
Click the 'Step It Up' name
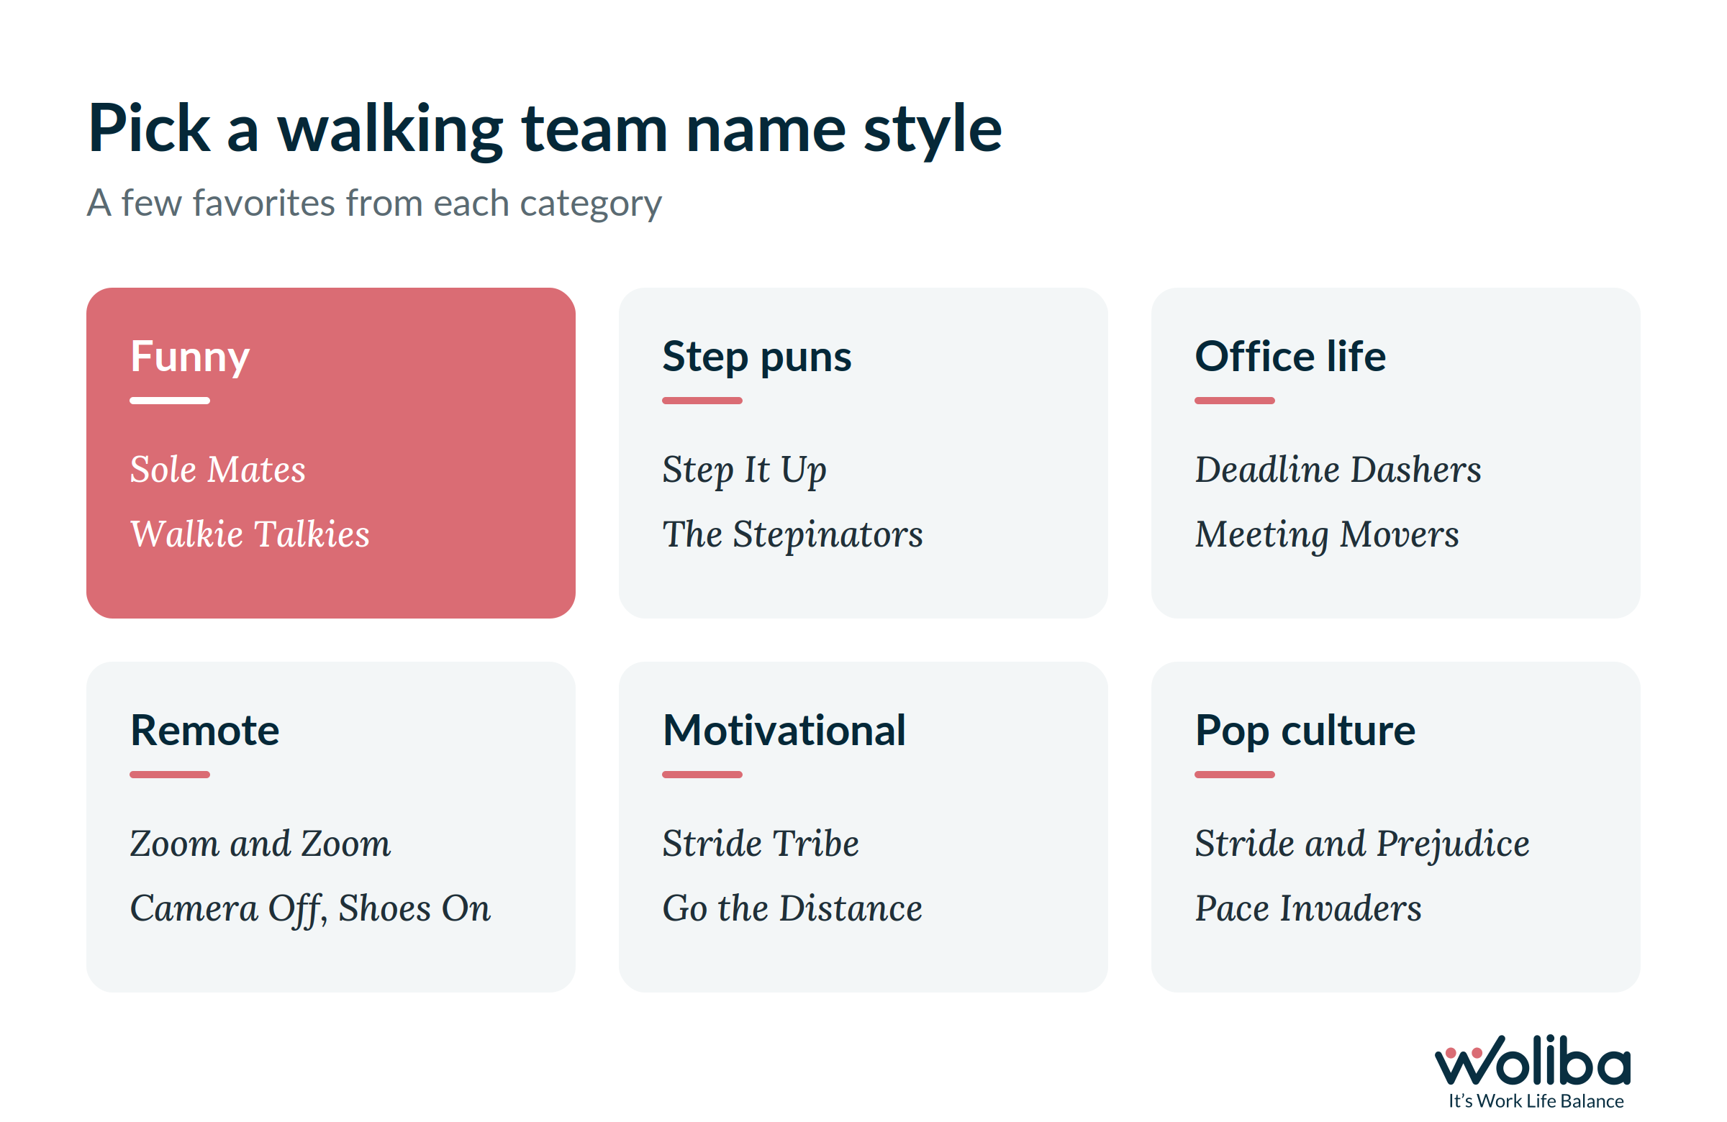coord(744,470)
